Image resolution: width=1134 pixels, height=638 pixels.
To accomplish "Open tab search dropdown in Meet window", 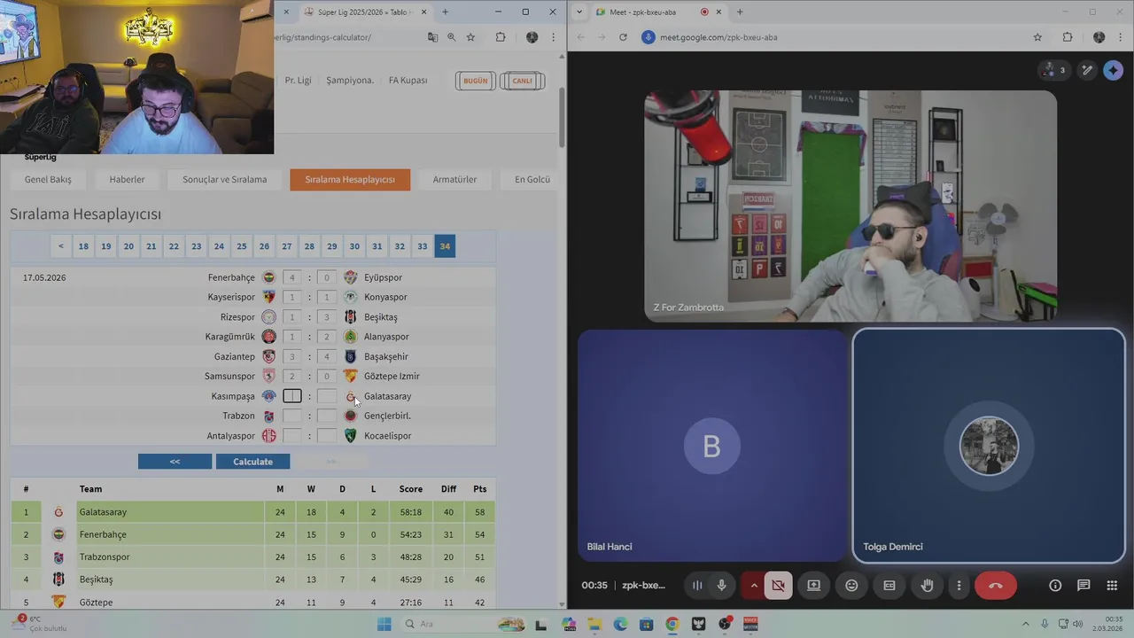I will tap(579, 12).
